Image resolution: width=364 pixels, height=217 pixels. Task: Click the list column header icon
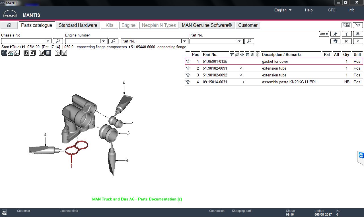tap(247, 54)
